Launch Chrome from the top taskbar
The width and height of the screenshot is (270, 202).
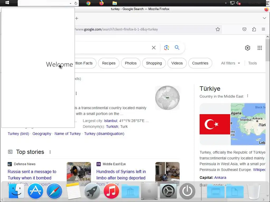88,3
